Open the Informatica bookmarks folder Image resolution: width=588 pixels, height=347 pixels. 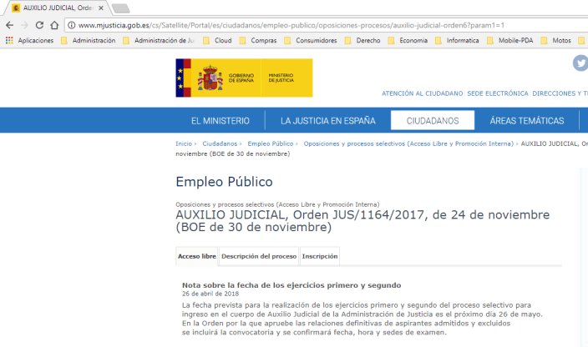pyautogui.click(x=457, y=40)
